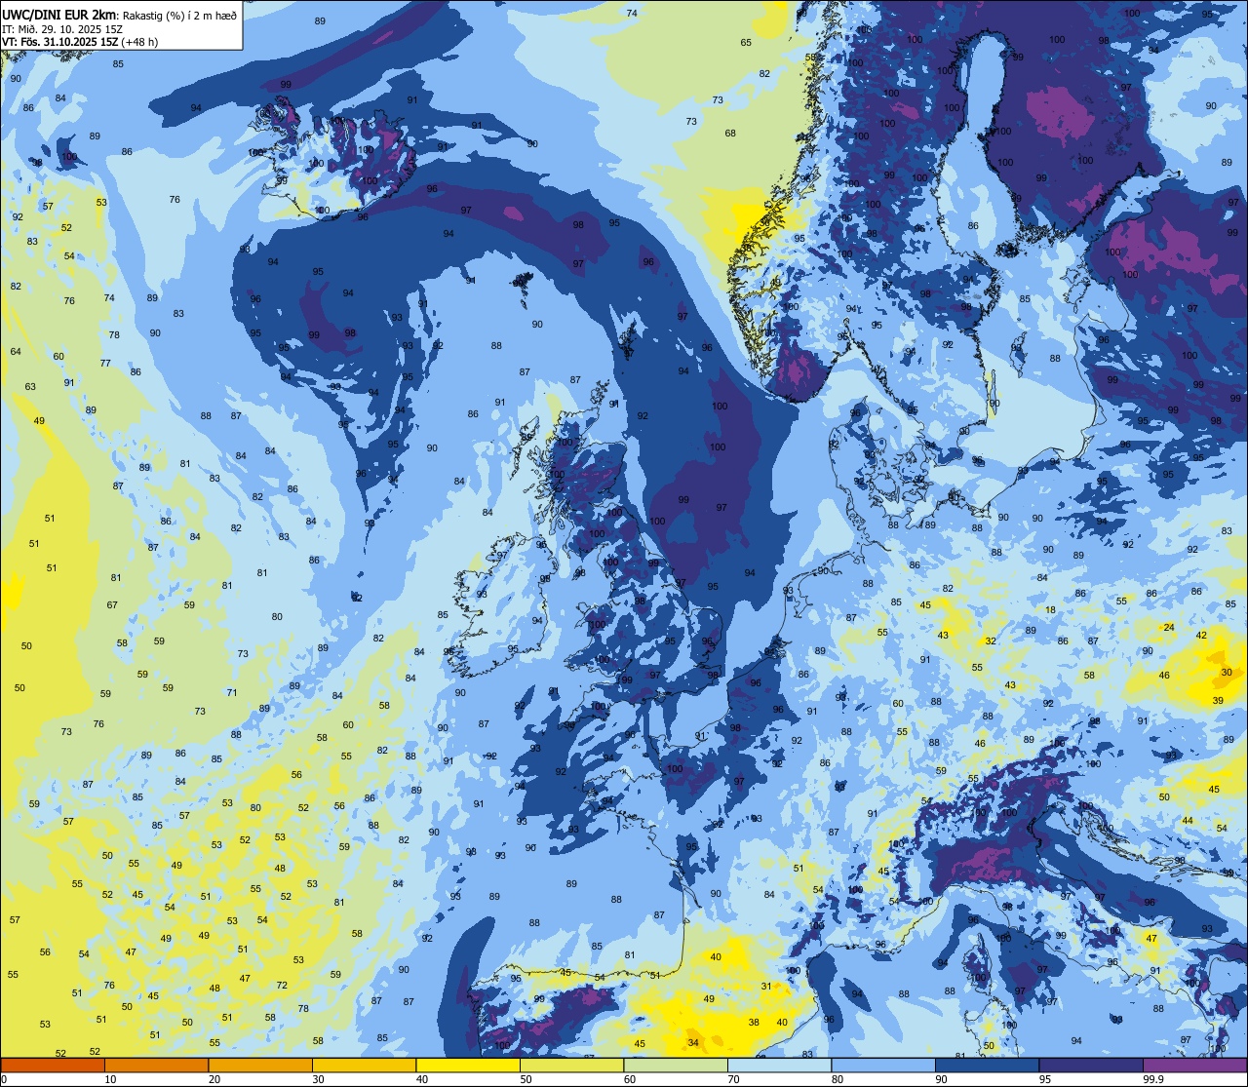Click the humidity value '42' on the map
This screenshot has height=1087, width=1248.
coord(1201,635)
